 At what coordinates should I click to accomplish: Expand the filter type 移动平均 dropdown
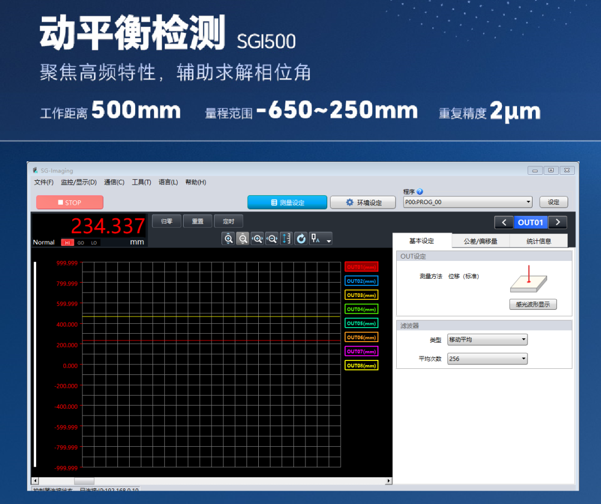(487, 340)
